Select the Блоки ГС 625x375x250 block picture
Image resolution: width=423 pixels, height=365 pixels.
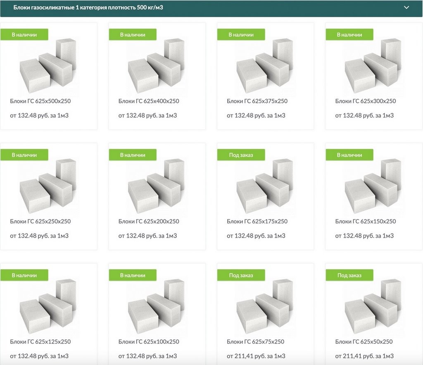click(x=265, y=65)
